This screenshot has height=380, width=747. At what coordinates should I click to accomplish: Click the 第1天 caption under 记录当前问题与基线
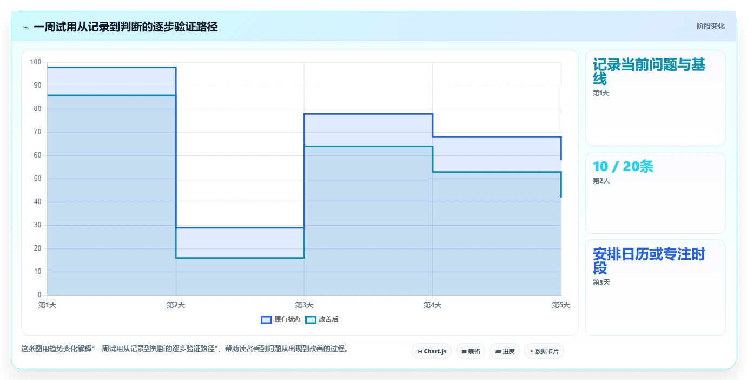coord(601,93)
